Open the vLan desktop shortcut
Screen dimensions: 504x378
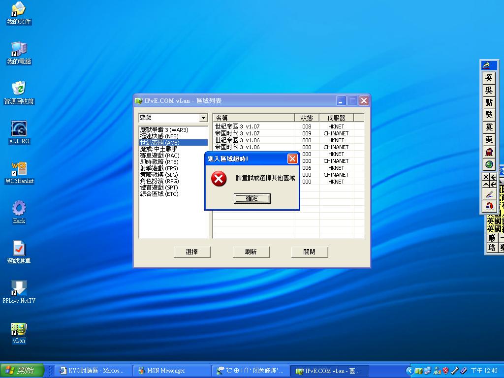coord(19,330)
